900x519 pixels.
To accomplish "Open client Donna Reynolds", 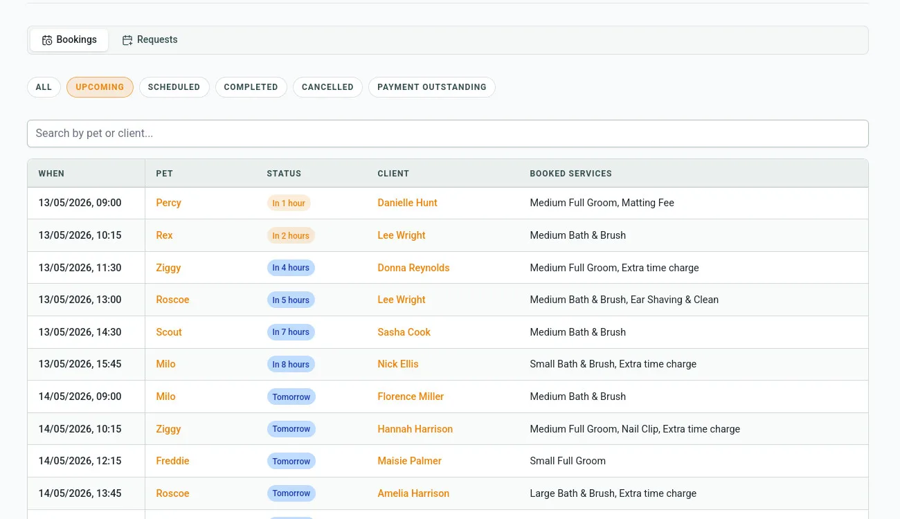I will [414, 268].
